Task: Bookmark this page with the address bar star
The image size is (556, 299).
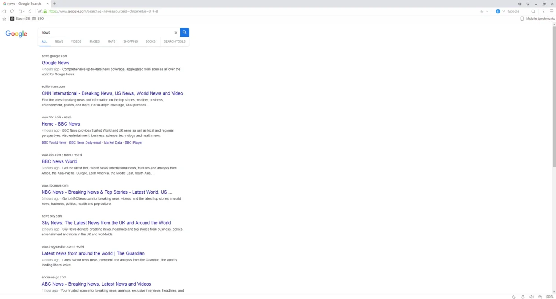Action: pyautogui.click(x=482, y=12)
